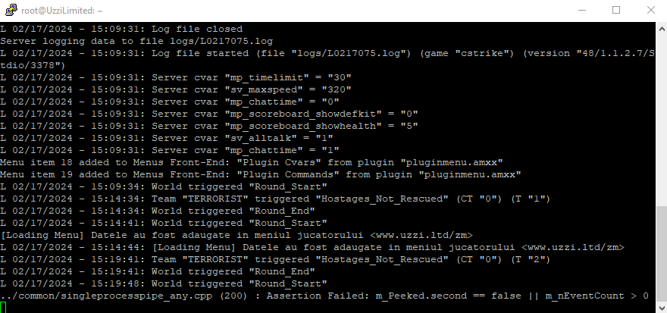
Task: Click the scrollbar down arrow
Action: pyautogui.click(x=662, y=307)
